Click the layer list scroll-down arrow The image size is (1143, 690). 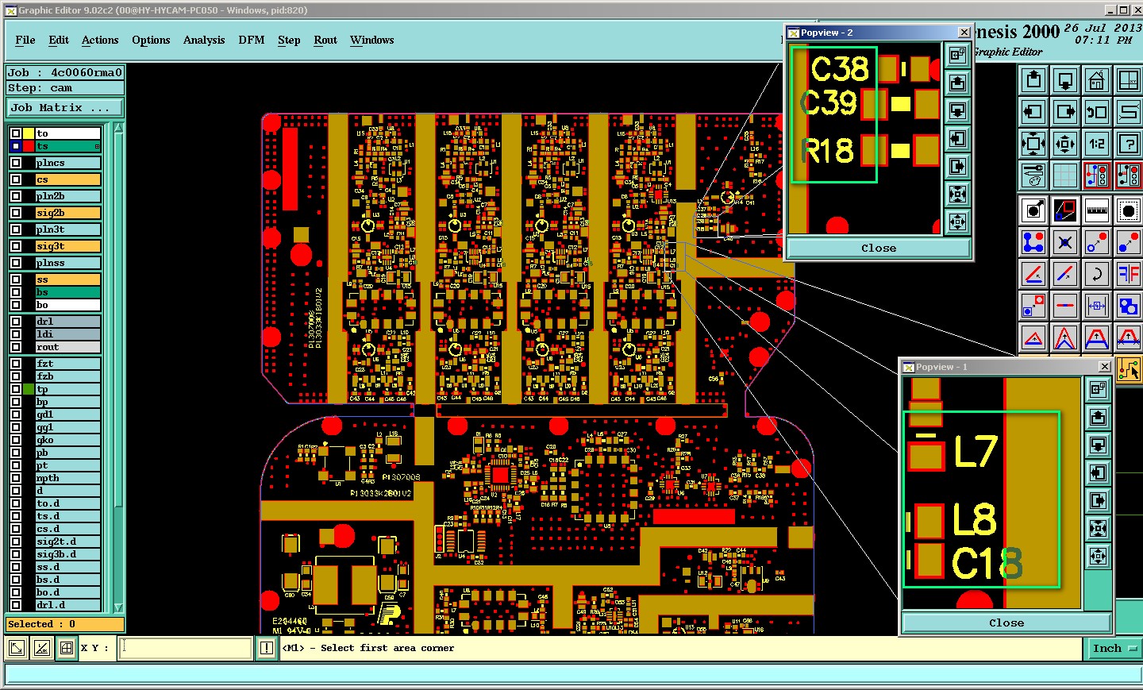coord(119,607)
